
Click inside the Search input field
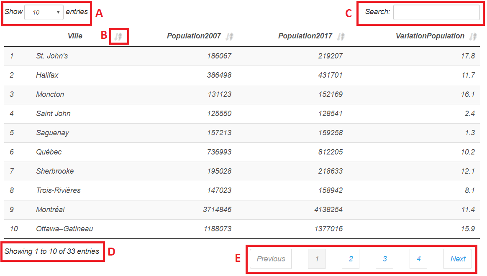point(436,13)
